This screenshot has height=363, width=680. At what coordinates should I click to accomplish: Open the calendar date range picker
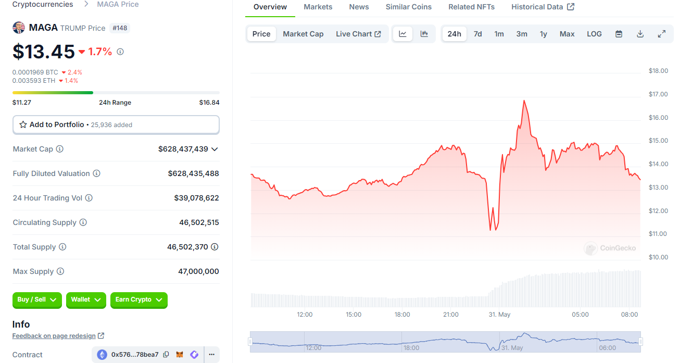pos(619,34)
